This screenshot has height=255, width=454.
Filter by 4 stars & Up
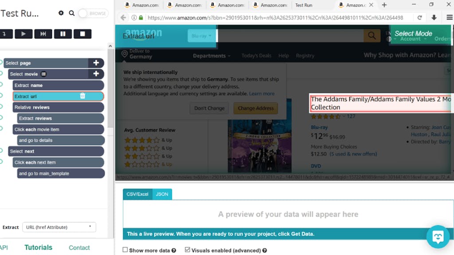[148, 140]
